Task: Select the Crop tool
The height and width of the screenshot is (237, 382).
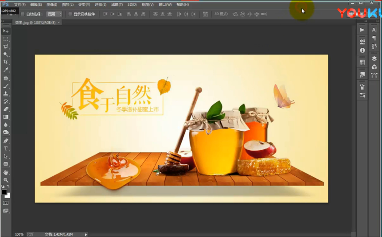Action: 6,62
